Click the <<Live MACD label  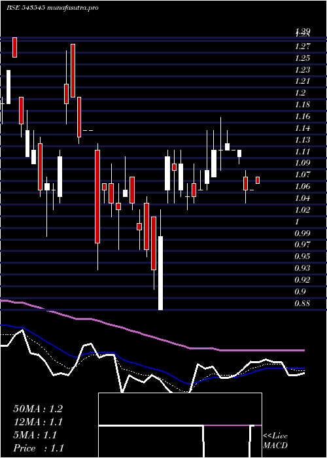tap(275, 441)
